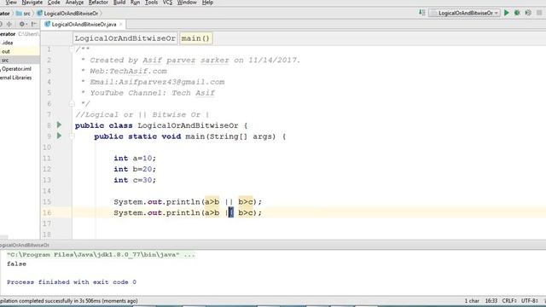Click the project panel scroll-from-source icon
The height and width of the screenshot is (307, 546).
pyautogui.click(x=9, y=24)
